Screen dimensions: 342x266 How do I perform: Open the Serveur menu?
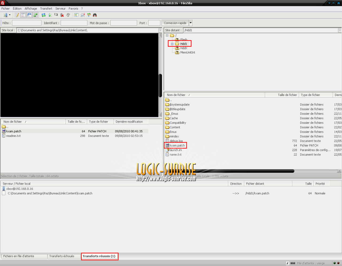(x=60, y=9)
